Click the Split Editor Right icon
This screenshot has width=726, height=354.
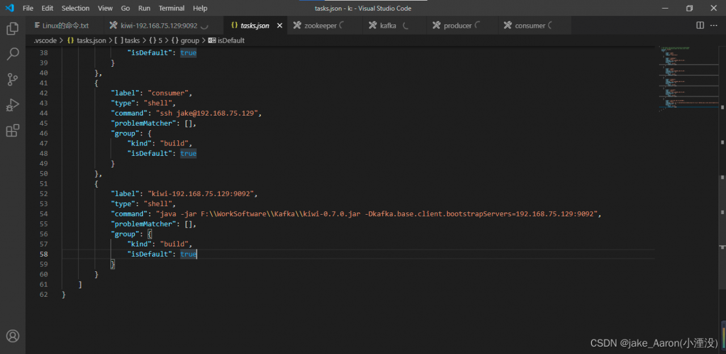(700, 25)
